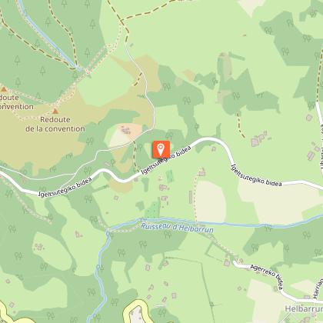Click the orange location pin marker
This screenshot has width=323, height=323.
pyautogui.click(x=161, y=149)
